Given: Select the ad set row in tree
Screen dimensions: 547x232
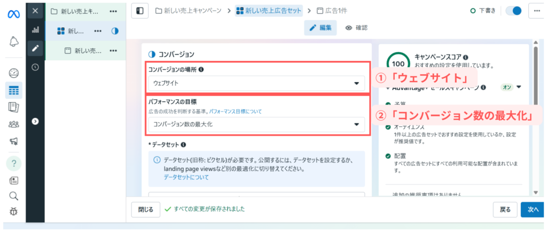Looking at the screenshot, I should click(85, 31).
